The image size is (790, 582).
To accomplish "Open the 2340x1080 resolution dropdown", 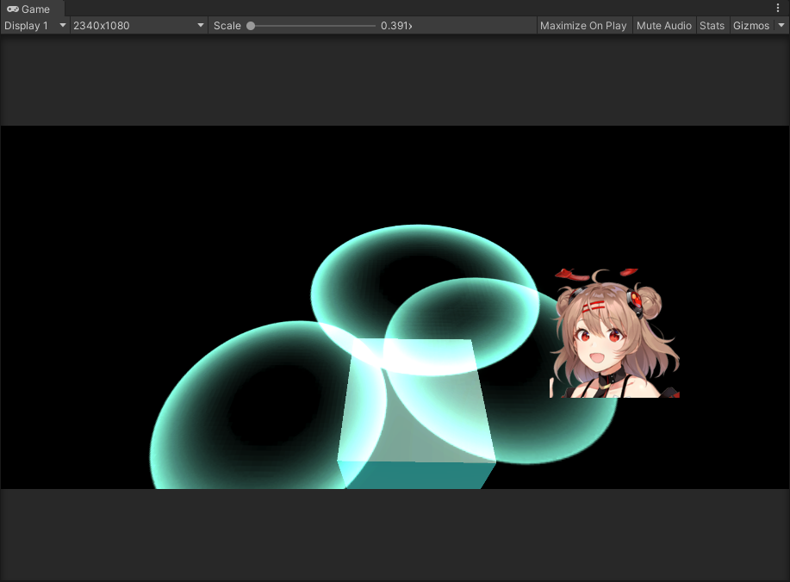I will (x=138, y=26).
